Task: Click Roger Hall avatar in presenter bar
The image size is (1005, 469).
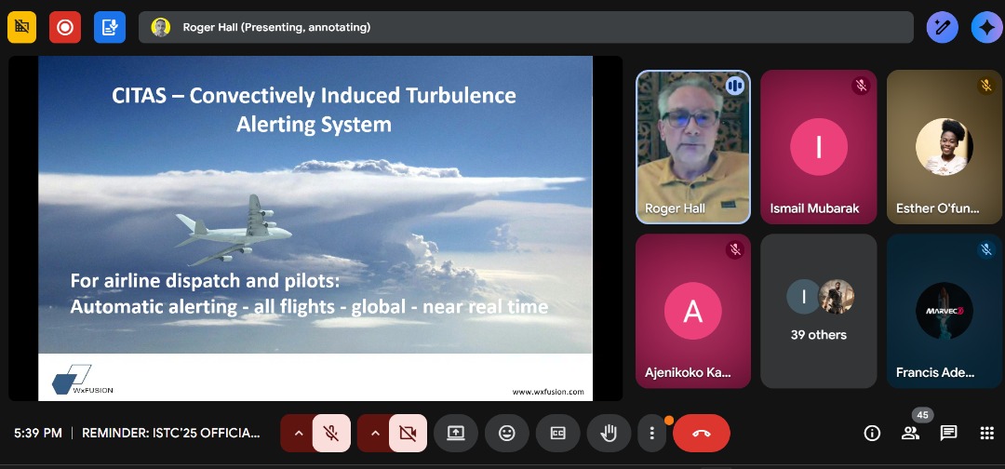Action: tap(161, 27)
